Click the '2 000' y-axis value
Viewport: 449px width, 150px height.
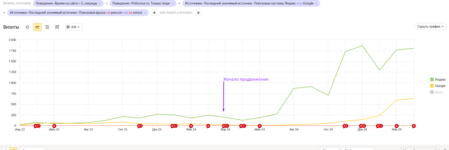(12, 40)
